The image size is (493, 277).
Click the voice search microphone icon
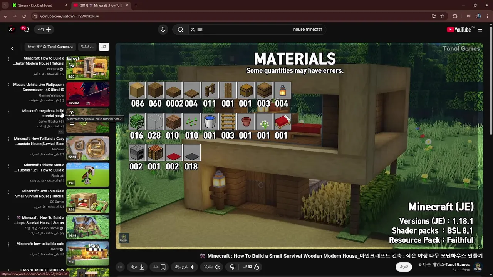[163, 30]
